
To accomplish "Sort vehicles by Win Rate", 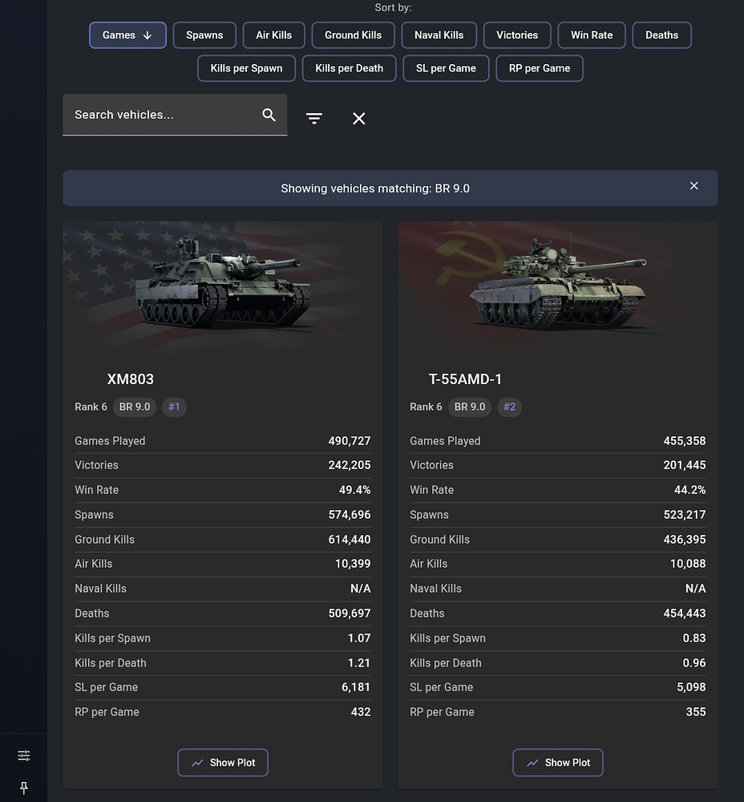I will click(592, 35).
